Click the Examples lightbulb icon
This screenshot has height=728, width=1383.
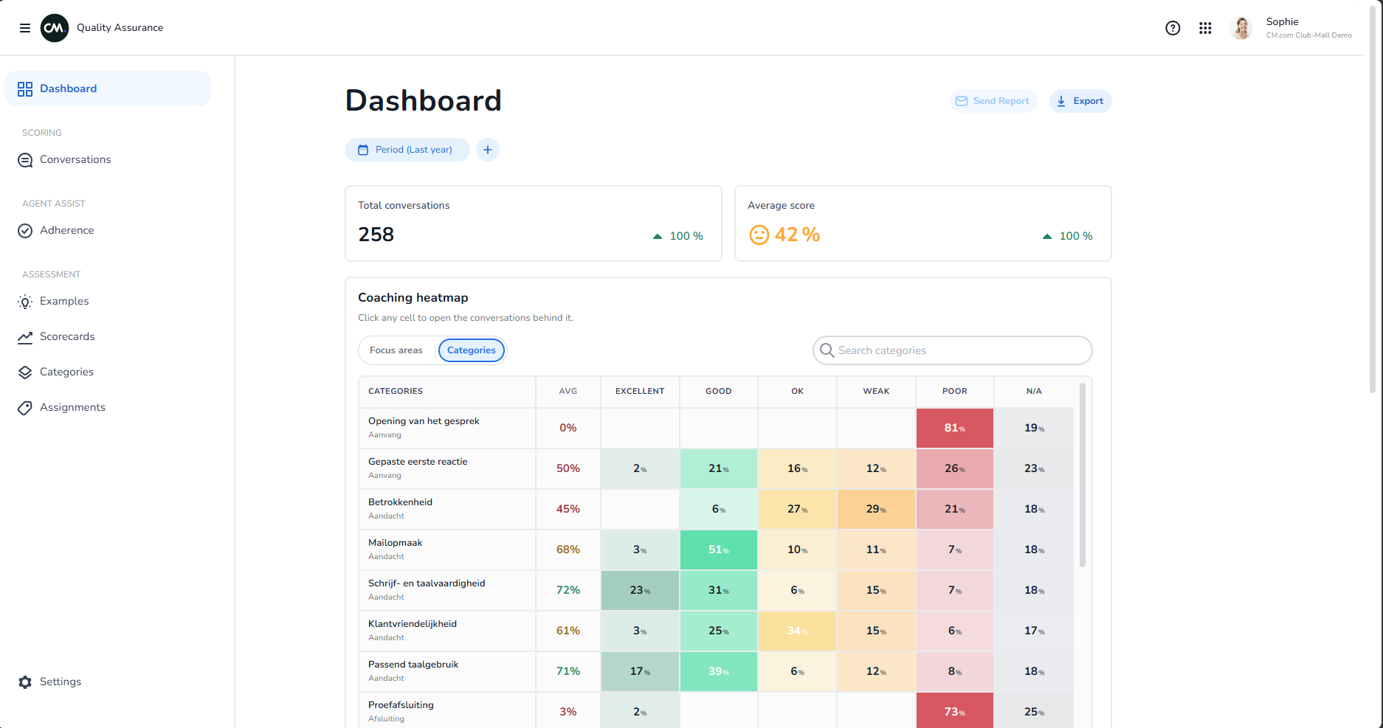pos(25,302)
